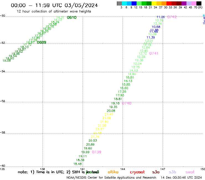Image resolution: width=205 pixels, height=180 pixels.
Task: Click the 16.60 wave height value
Action: point(124,88)
